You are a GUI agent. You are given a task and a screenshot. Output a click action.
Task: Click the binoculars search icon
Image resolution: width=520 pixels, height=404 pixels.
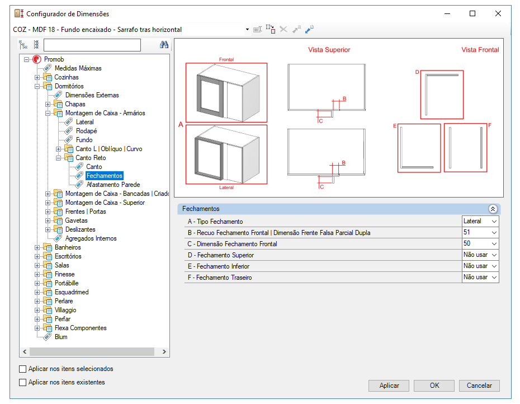pyautogui.click(x=164, y=45)
